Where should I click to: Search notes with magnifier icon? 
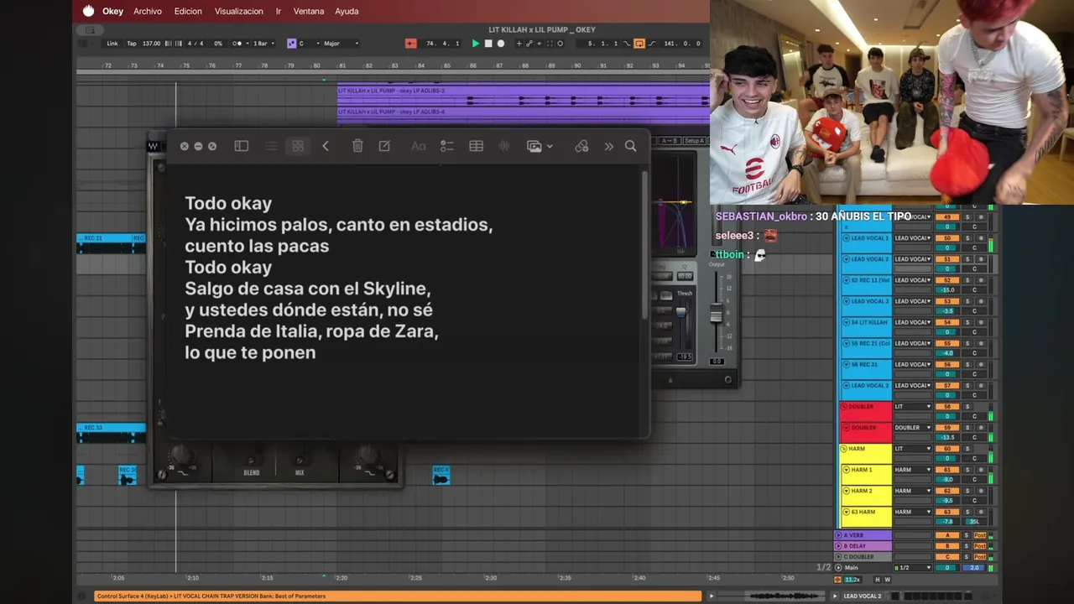click(x=631, y=146)
